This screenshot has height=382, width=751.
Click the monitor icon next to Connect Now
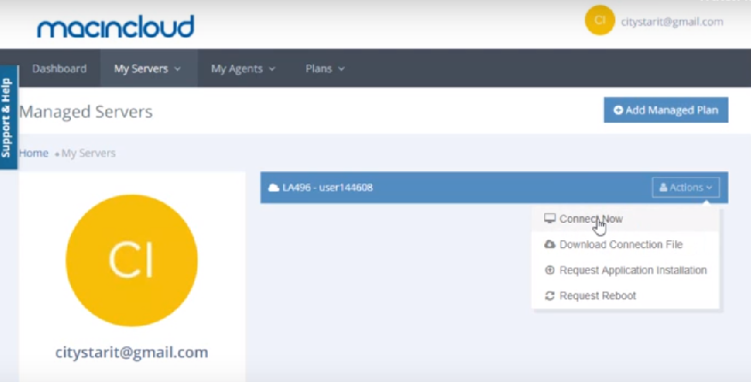coord(549,219)
